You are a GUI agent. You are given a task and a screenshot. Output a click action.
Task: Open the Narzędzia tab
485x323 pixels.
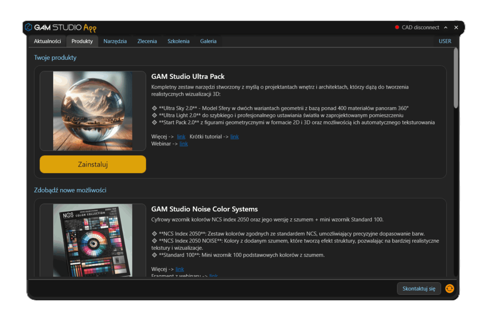click(115, 41)
